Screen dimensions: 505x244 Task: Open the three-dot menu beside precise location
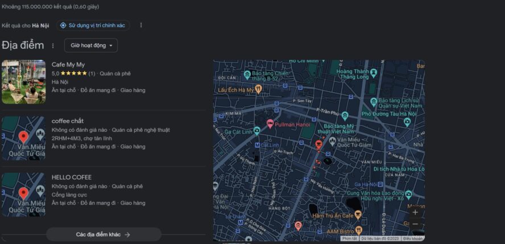click(140, 25)
